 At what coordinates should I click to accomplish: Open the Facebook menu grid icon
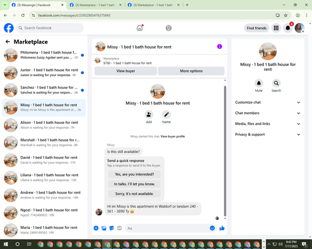pos(276,28)
